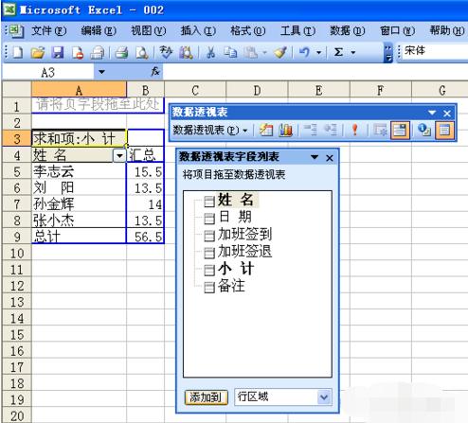Open Field Settings on PivotTable toolbar
The height and width of the screenshot is (423, 468).
423,130
